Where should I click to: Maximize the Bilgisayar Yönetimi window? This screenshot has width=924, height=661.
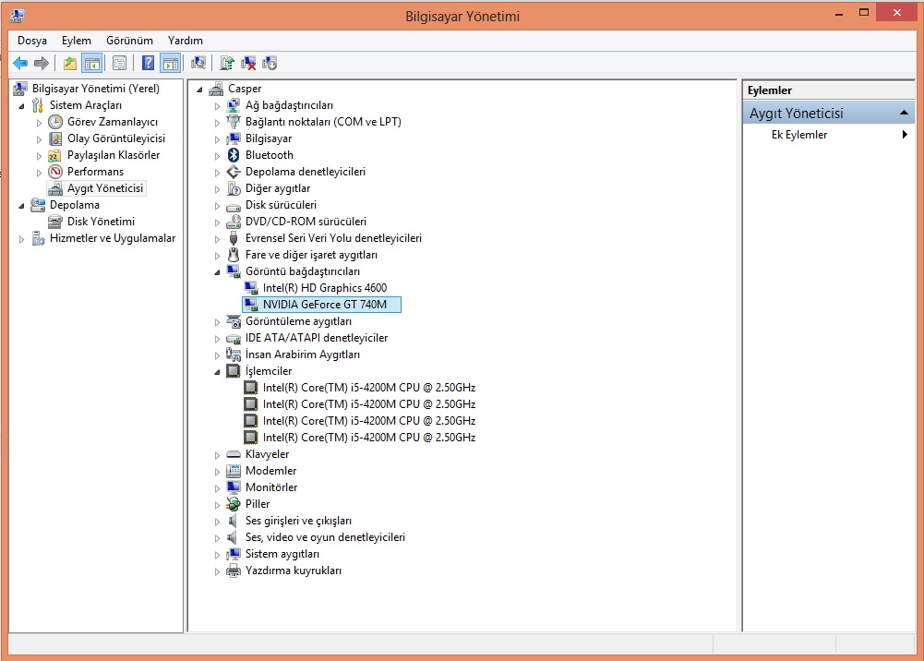[x=864, y=12]
